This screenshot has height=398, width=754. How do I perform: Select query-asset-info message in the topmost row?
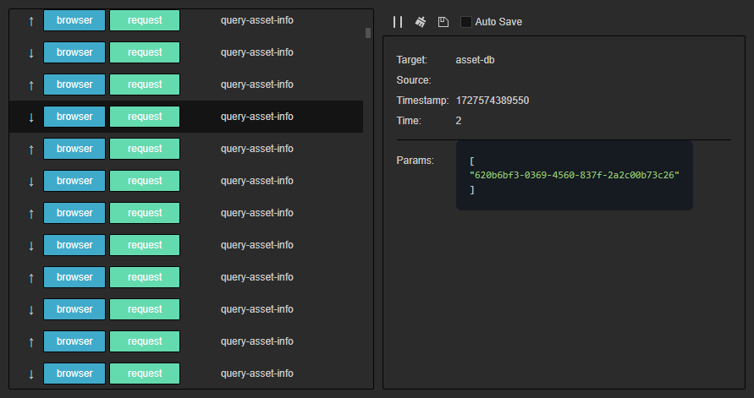257,20
